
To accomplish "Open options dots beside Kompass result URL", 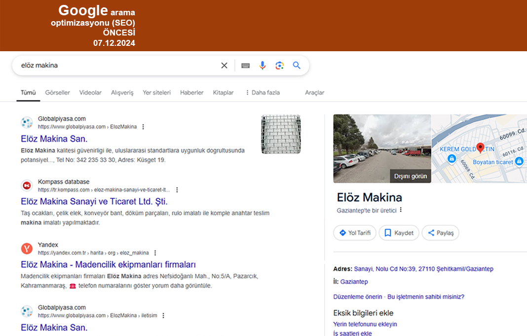I will click(177, 190).
